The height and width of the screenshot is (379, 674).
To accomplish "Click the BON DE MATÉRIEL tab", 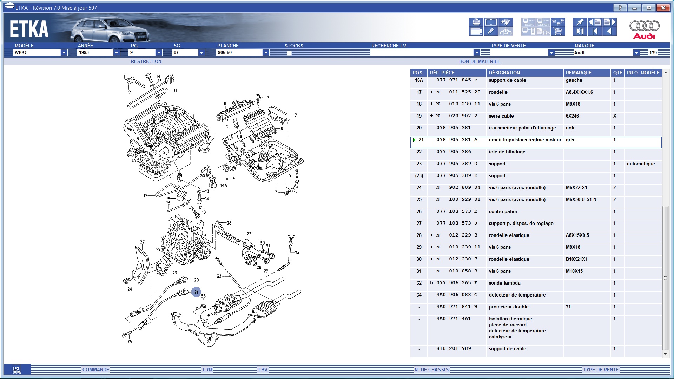I will pyautogui.click(x=480, y=61).
